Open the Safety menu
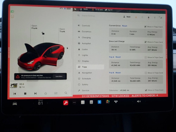 85,85
